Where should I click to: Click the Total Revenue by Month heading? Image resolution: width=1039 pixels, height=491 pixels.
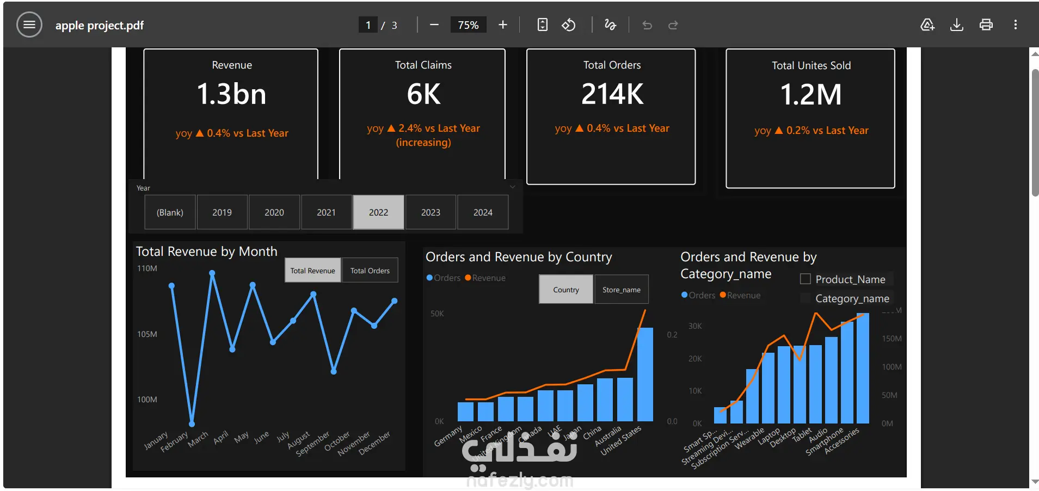pos(207,251)
